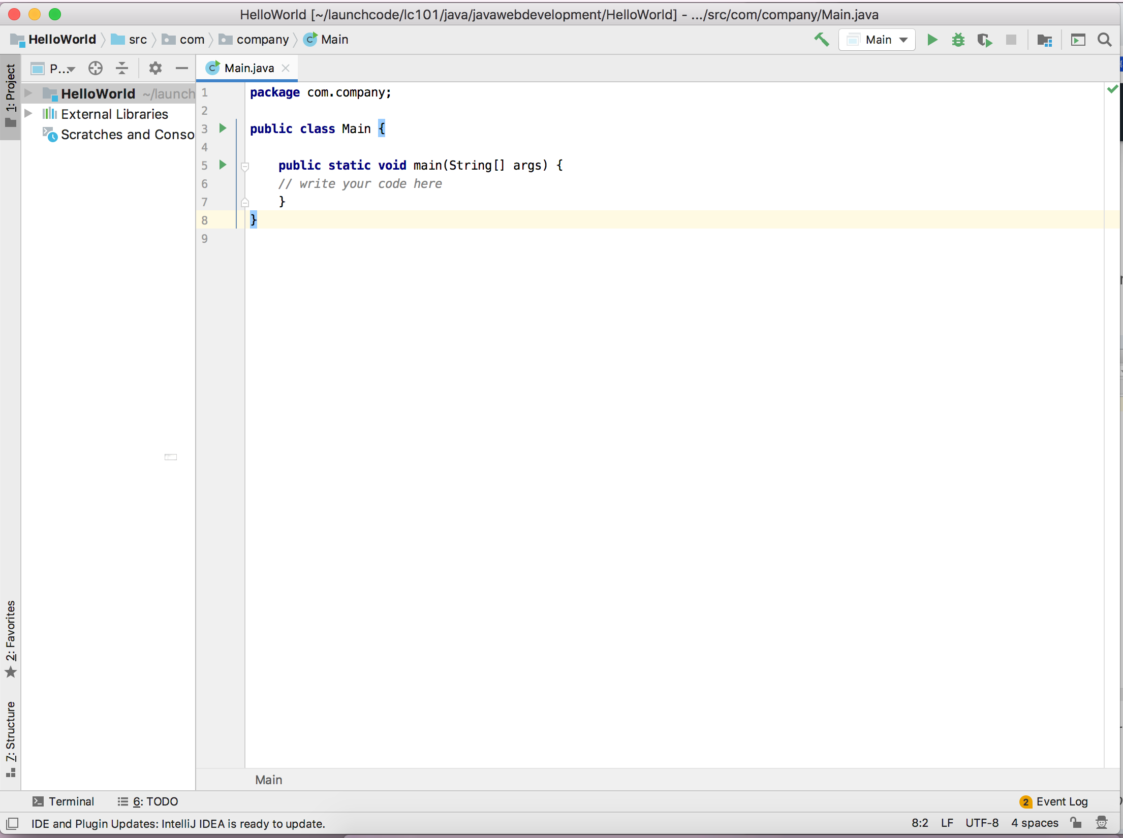Run Main with green play button
The height and width of the screenshot is (838, 1123).
[932, 40]
